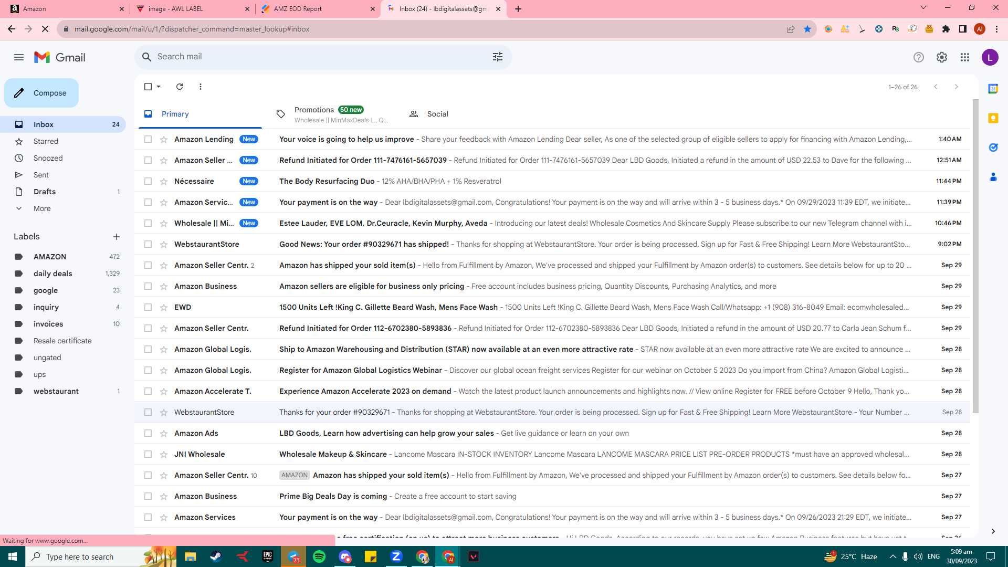Viewport: 1008px width, 567px height.
Task: Select the Refund 111-7476161-5657039 email checkbox
Action: 148,160
